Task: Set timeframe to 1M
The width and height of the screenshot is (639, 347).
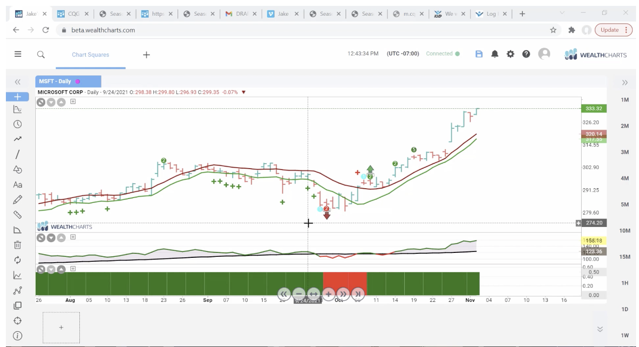Action: point(625,100)
